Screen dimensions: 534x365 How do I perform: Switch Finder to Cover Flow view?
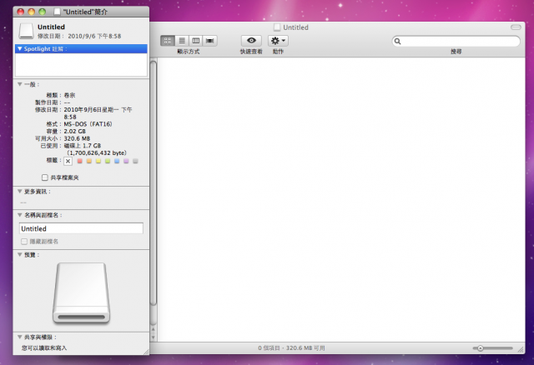pyautogui.click(x=209, y=41)
